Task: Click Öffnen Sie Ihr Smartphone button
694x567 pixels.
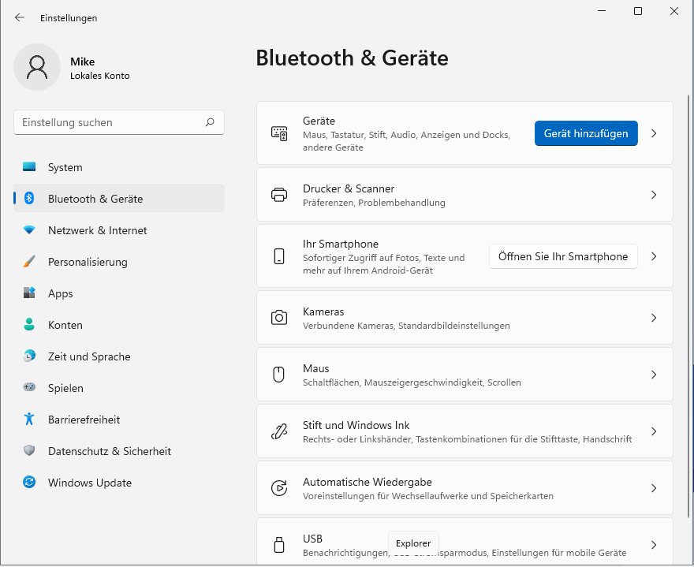Action: [x=563, y=256]
